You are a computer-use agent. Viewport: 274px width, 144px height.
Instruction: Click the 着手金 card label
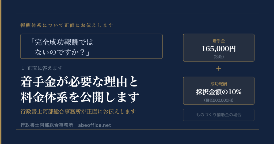point(218,41)
